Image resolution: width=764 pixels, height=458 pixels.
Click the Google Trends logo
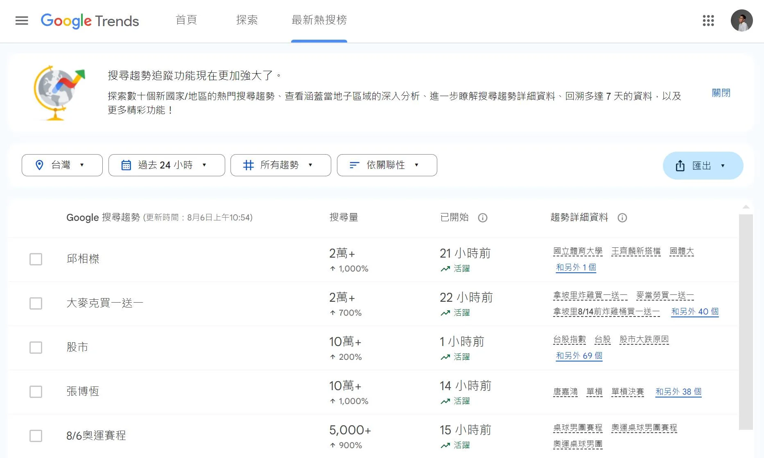pos(90,20)
